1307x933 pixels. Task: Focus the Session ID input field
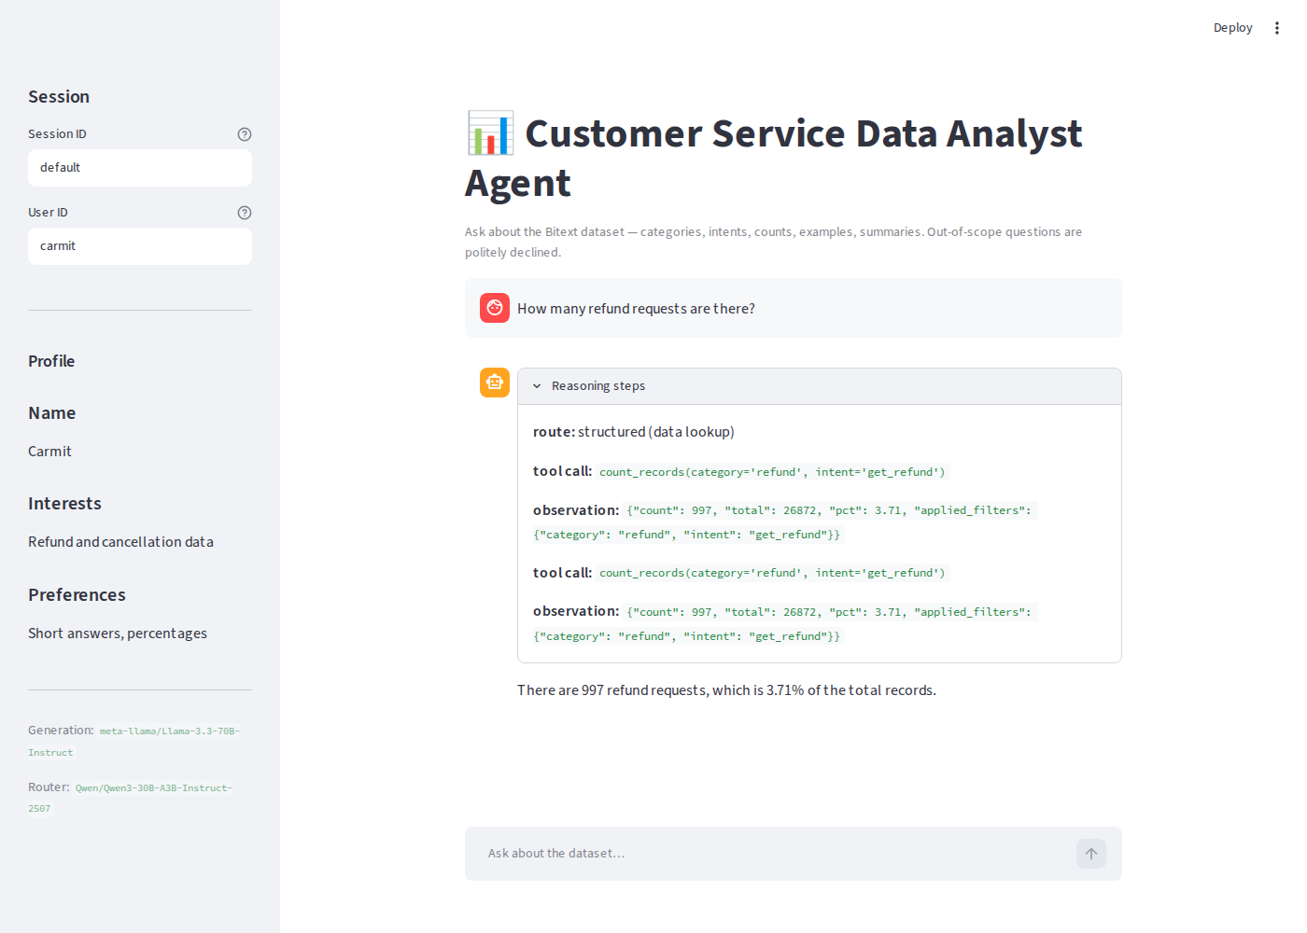tap(140, 168)
